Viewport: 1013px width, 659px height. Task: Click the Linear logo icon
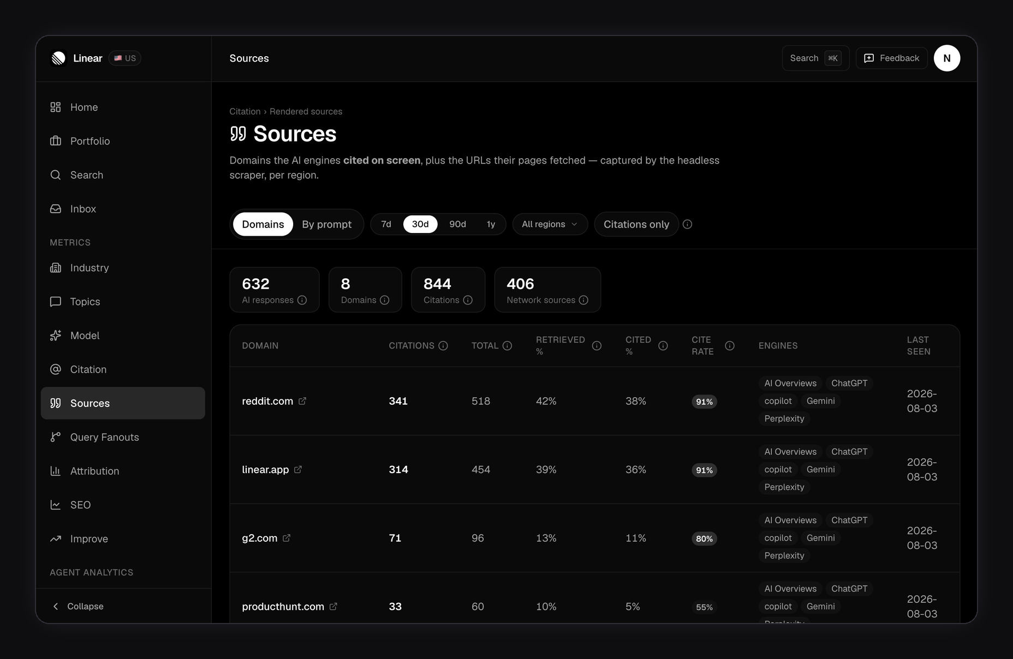click(58, 58)
